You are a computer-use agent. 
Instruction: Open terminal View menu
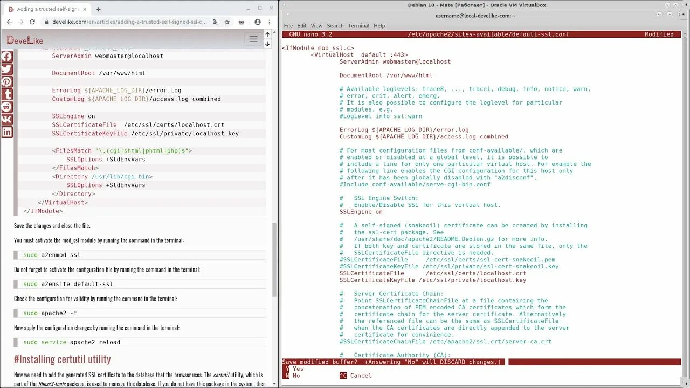pos(316,26)
